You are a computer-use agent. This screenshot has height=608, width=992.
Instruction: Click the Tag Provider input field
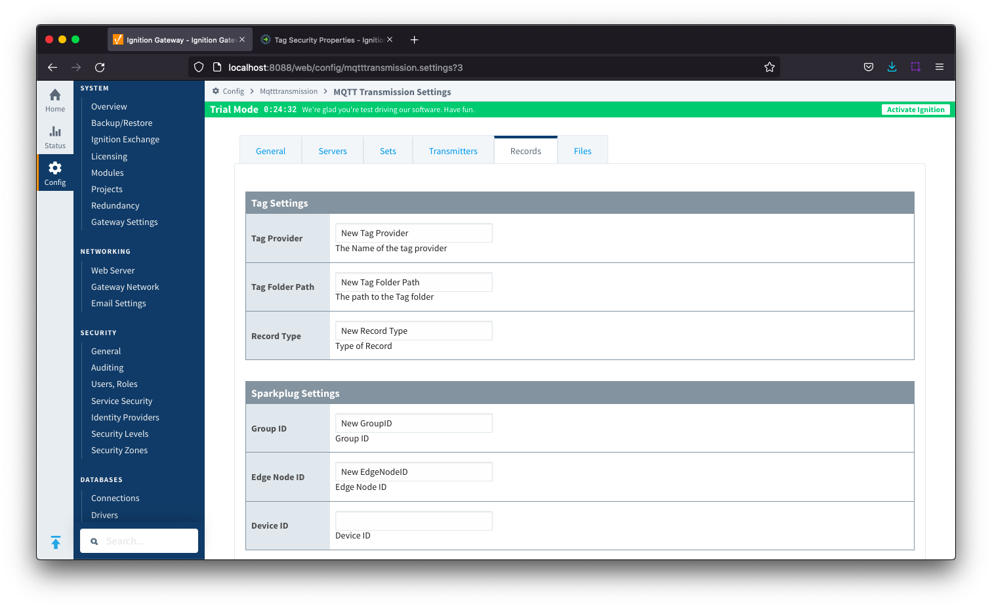413,233
